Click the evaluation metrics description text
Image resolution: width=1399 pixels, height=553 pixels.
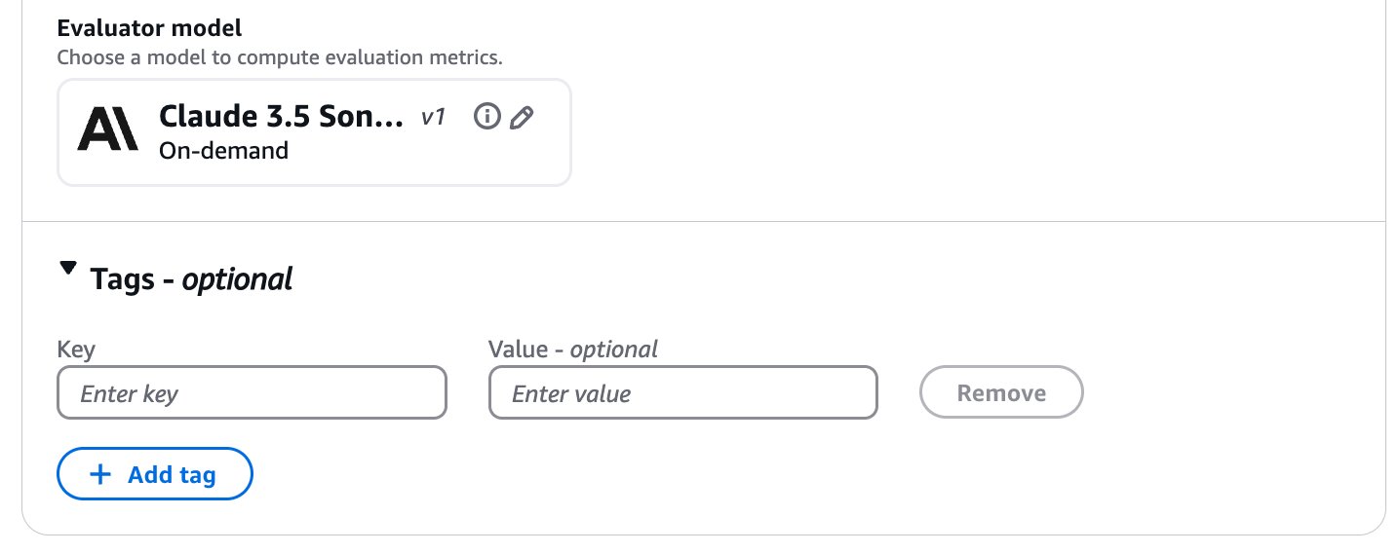tap(280, 57)
